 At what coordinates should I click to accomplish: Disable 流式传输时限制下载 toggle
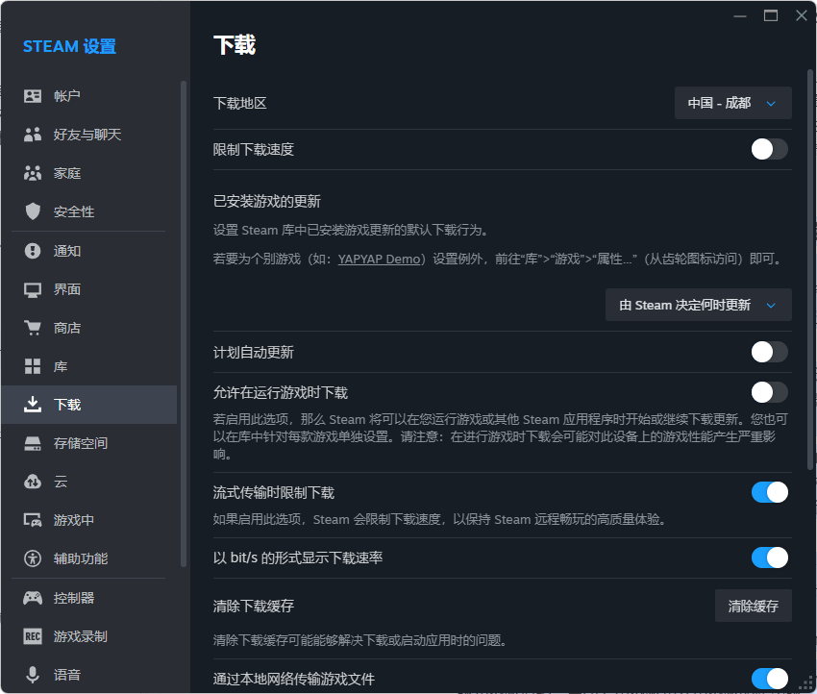(769, 492)
